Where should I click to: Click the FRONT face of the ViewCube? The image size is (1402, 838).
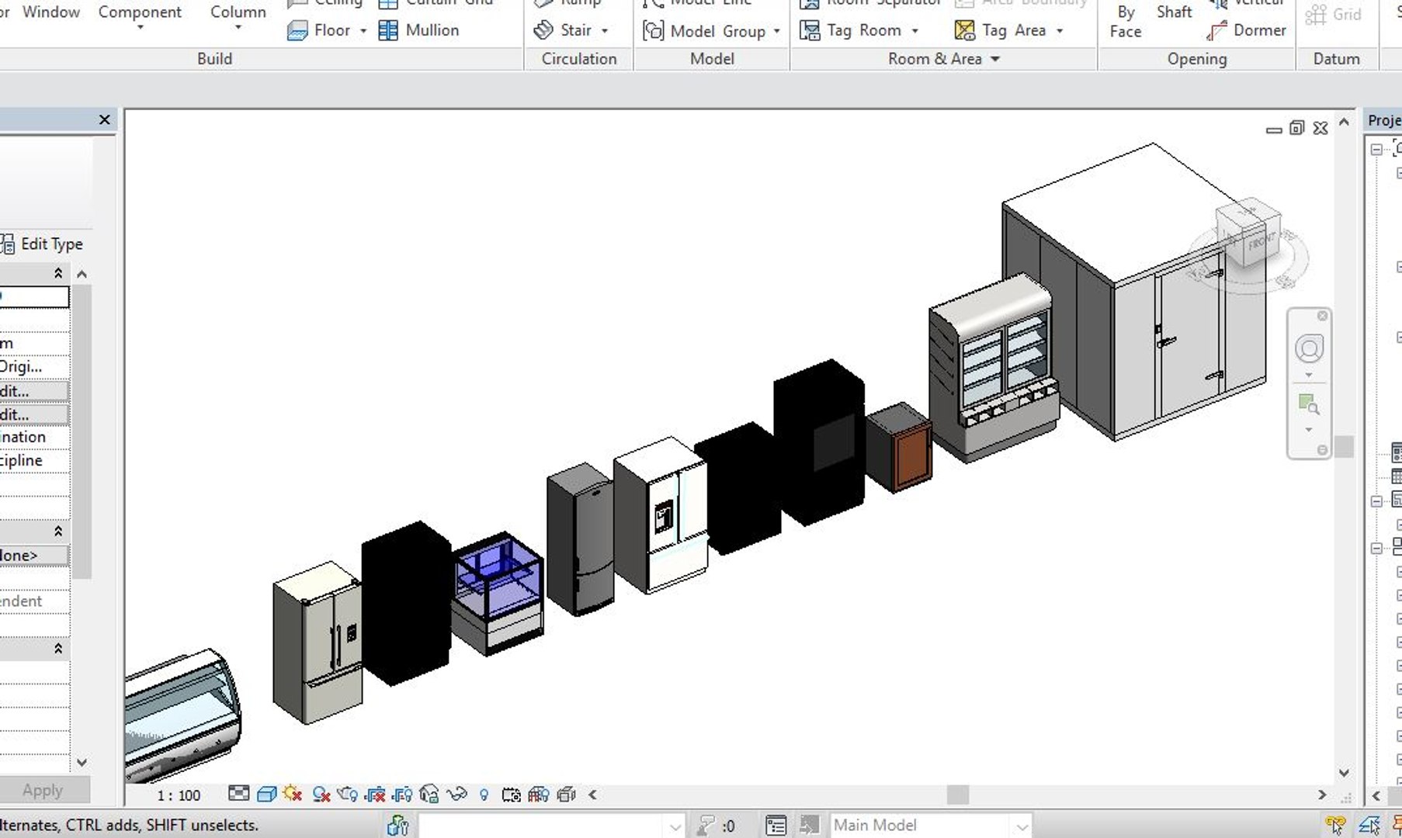coord(1261,241)
